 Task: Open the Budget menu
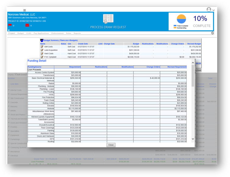tap(20, 33)
